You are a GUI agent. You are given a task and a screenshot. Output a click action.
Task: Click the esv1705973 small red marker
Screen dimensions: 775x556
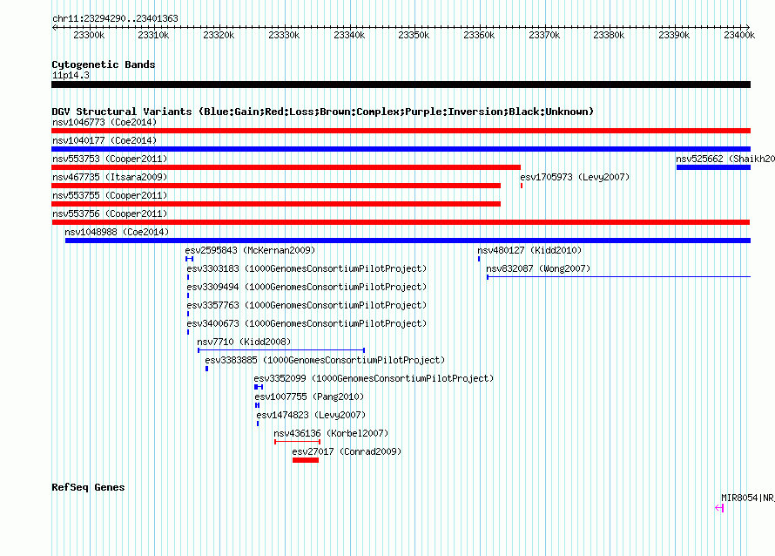pyautogui.click(x=522, y=186)
